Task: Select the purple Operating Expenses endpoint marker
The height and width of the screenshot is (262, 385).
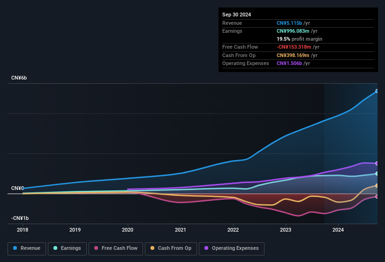Action: (x=377, y=163)
